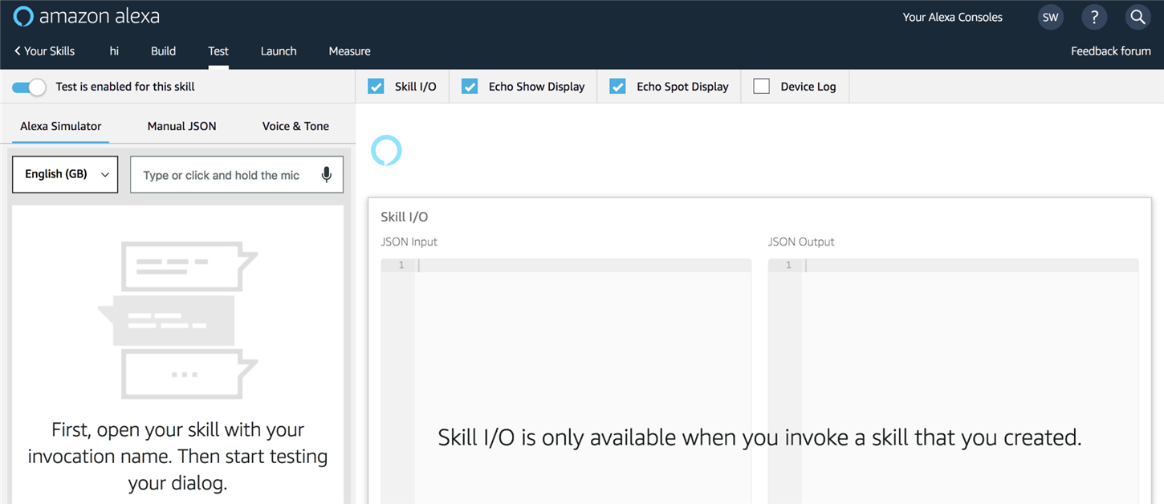
Task: Open the Launch tab
Action: pyautogui.click(x=279, y=51)
